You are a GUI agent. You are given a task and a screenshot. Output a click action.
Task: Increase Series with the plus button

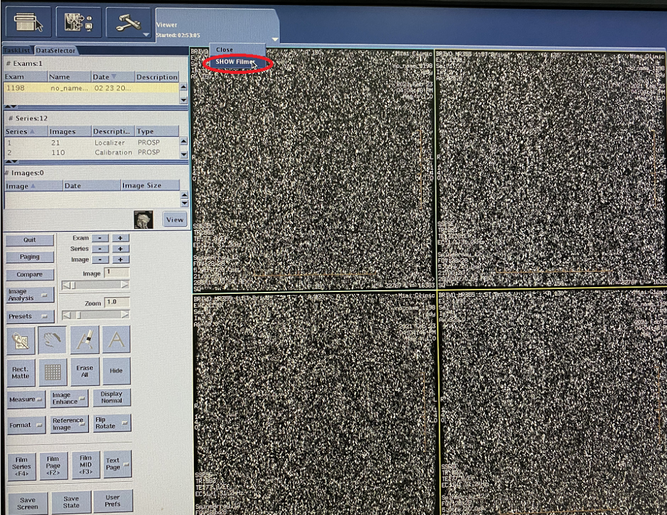click(x=120, y=249)
